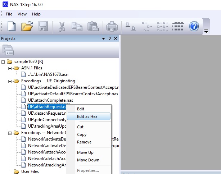
Task: Click the large icons view toolbar button
Action: (131, 27)
